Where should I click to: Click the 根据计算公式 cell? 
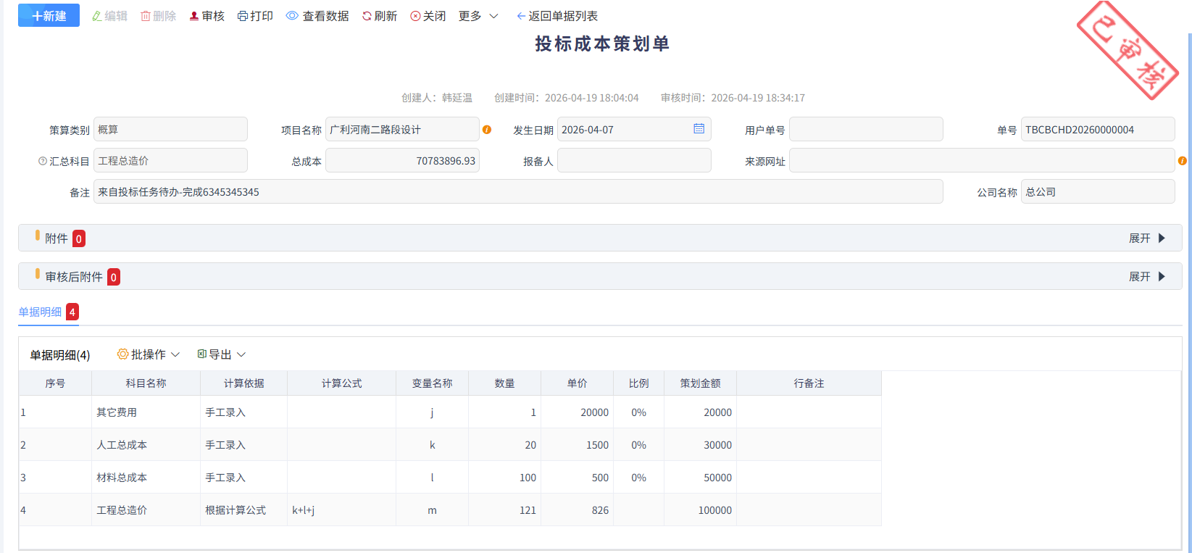[x=244, y=510]
